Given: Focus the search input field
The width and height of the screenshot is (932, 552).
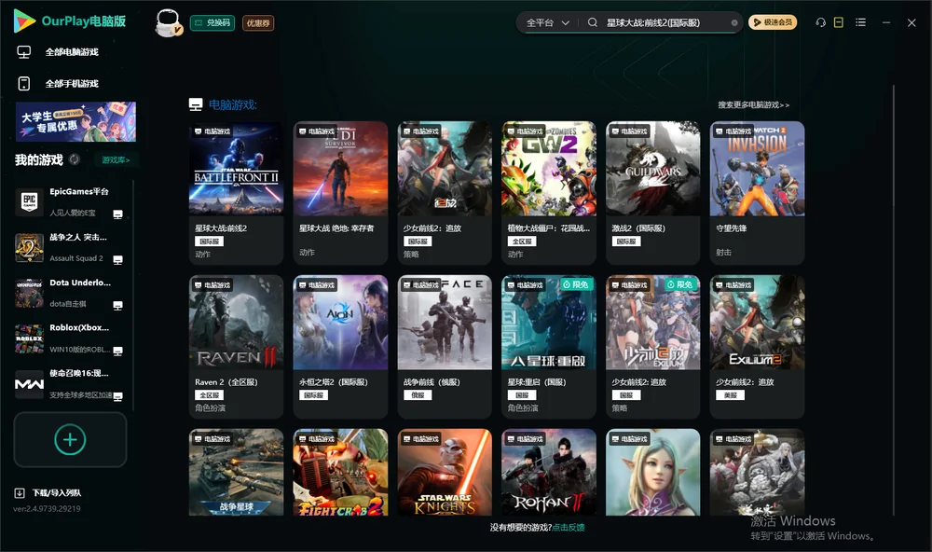Looking at the screenshot, I should (665, 22).
